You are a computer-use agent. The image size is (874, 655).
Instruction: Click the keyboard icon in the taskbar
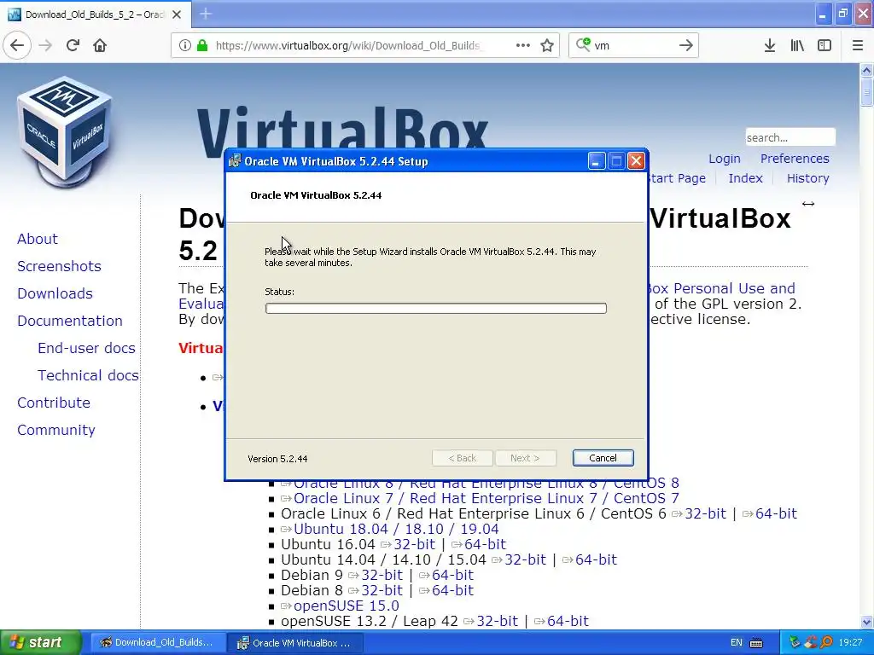pos(756,643)
